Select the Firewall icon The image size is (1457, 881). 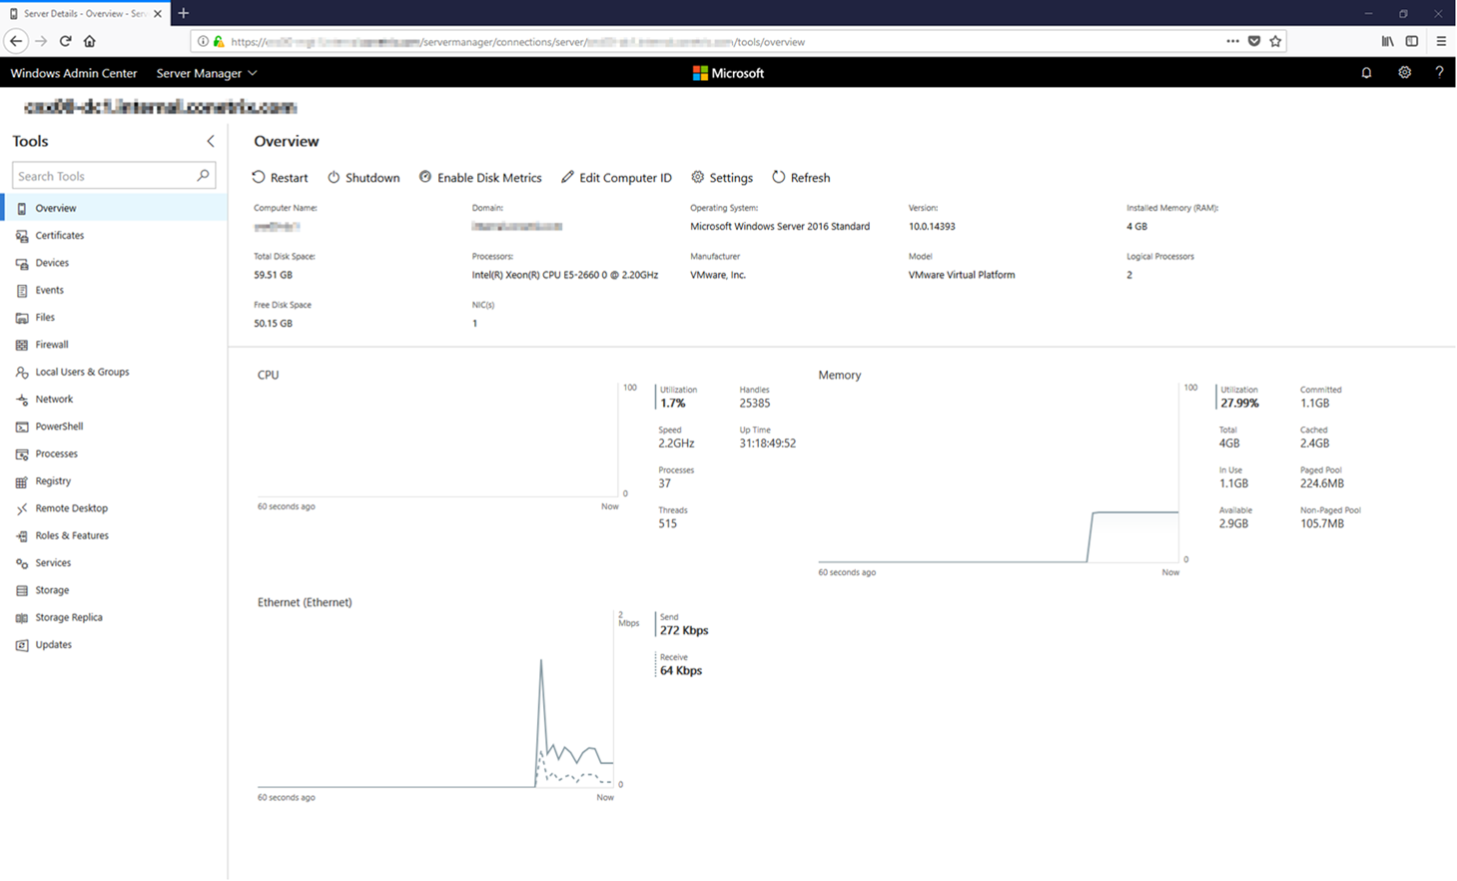(x=22, y=345)
